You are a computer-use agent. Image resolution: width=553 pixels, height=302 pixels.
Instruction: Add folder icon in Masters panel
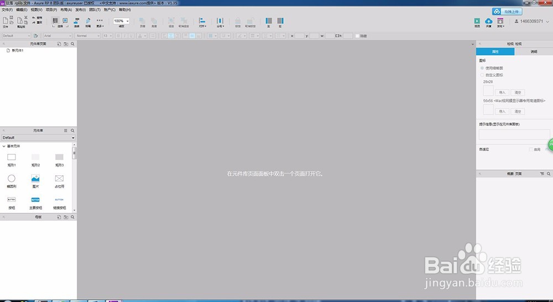[x=66, y=217]
